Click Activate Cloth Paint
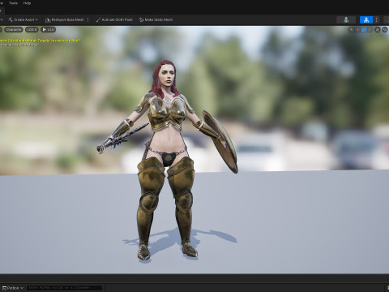 (x=114, y=19)
